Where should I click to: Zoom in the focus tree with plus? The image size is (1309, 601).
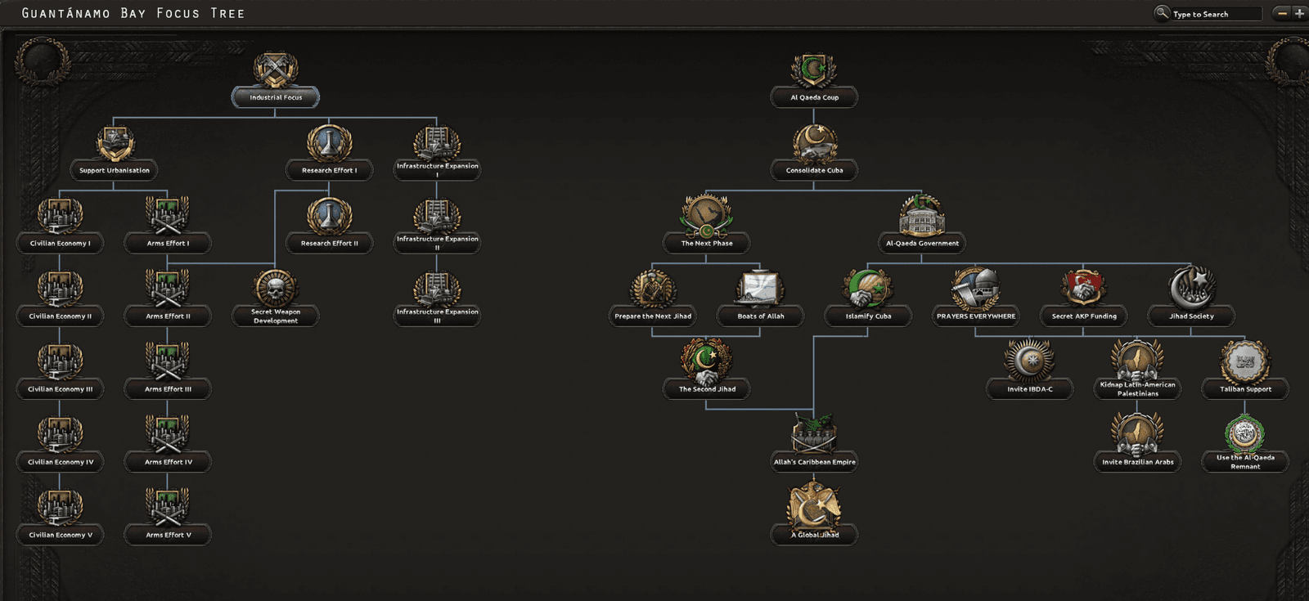[x=1299, y=13]
